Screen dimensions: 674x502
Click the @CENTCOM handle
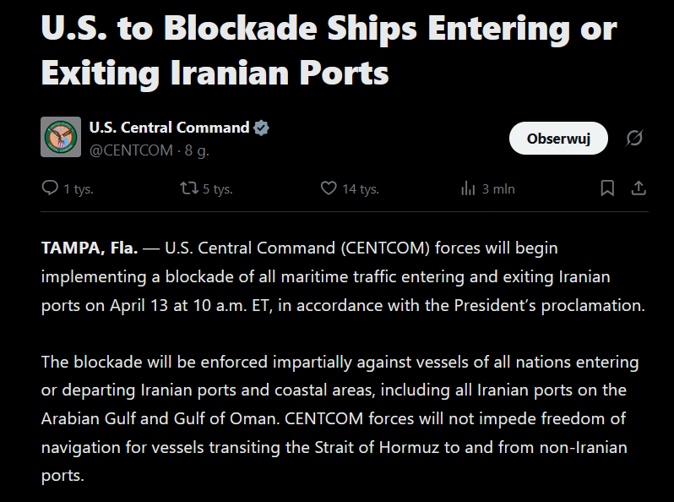point(131,150)
